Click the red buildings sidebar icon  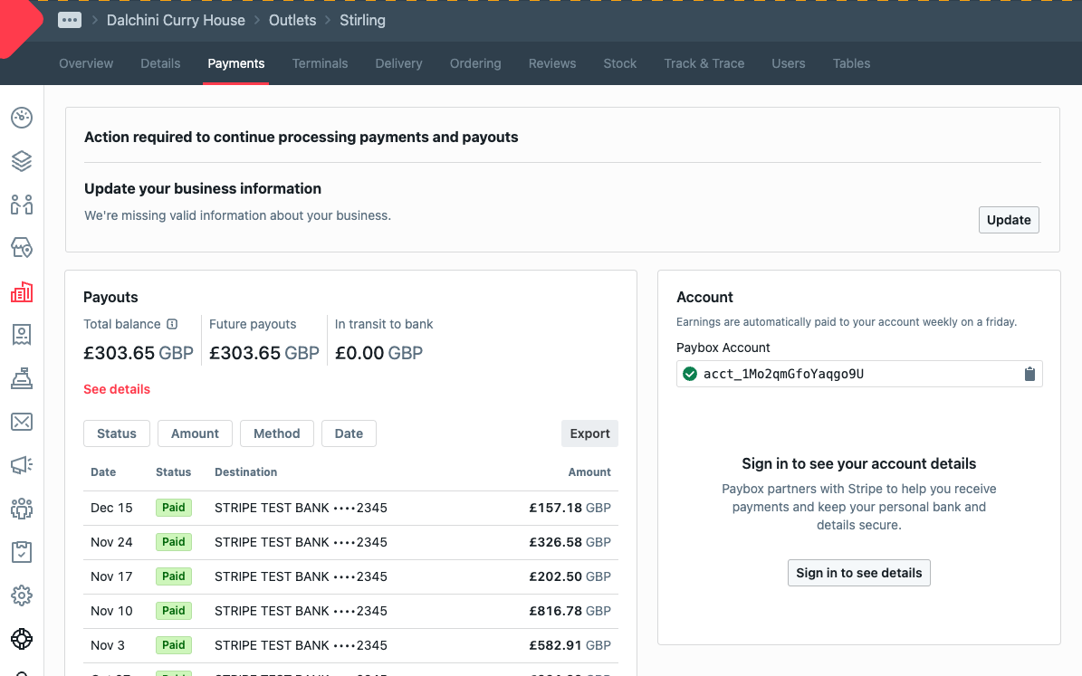click(x=22, y=291)
